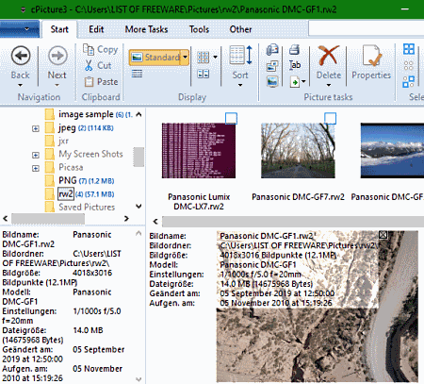Tick the checkbox on Panasonic DMC-GF7 thumbnail
This screenshot has width=424, height=384.
(x=331, y=119)
